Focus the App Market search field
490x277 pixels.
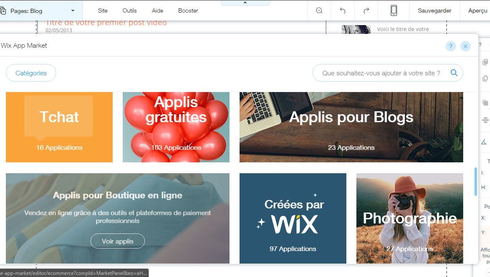[x=381, y=73]
